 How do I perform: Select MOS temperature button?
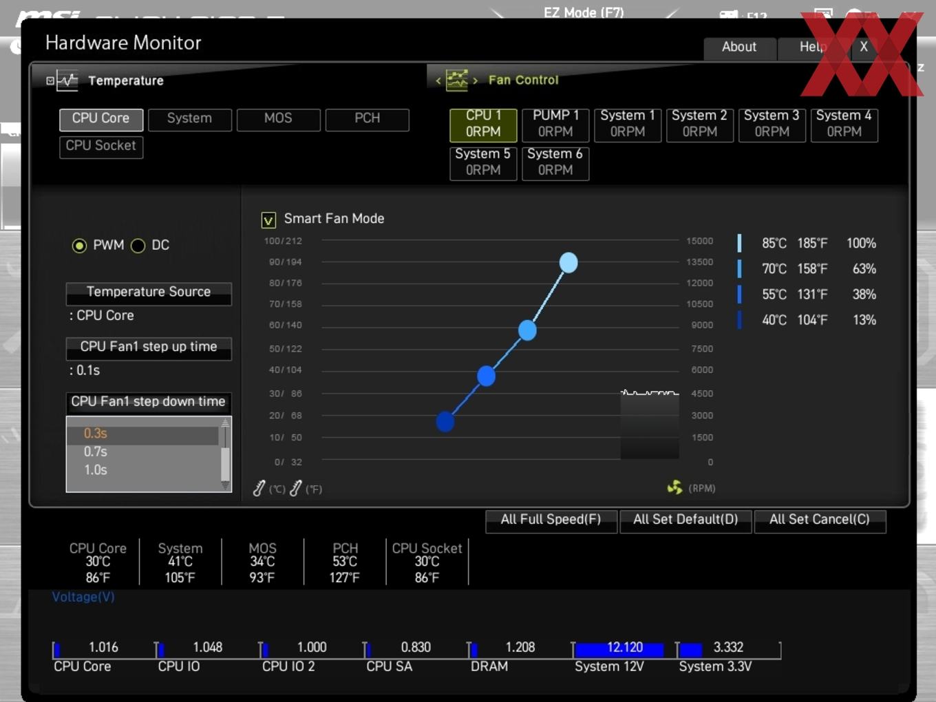278,119
